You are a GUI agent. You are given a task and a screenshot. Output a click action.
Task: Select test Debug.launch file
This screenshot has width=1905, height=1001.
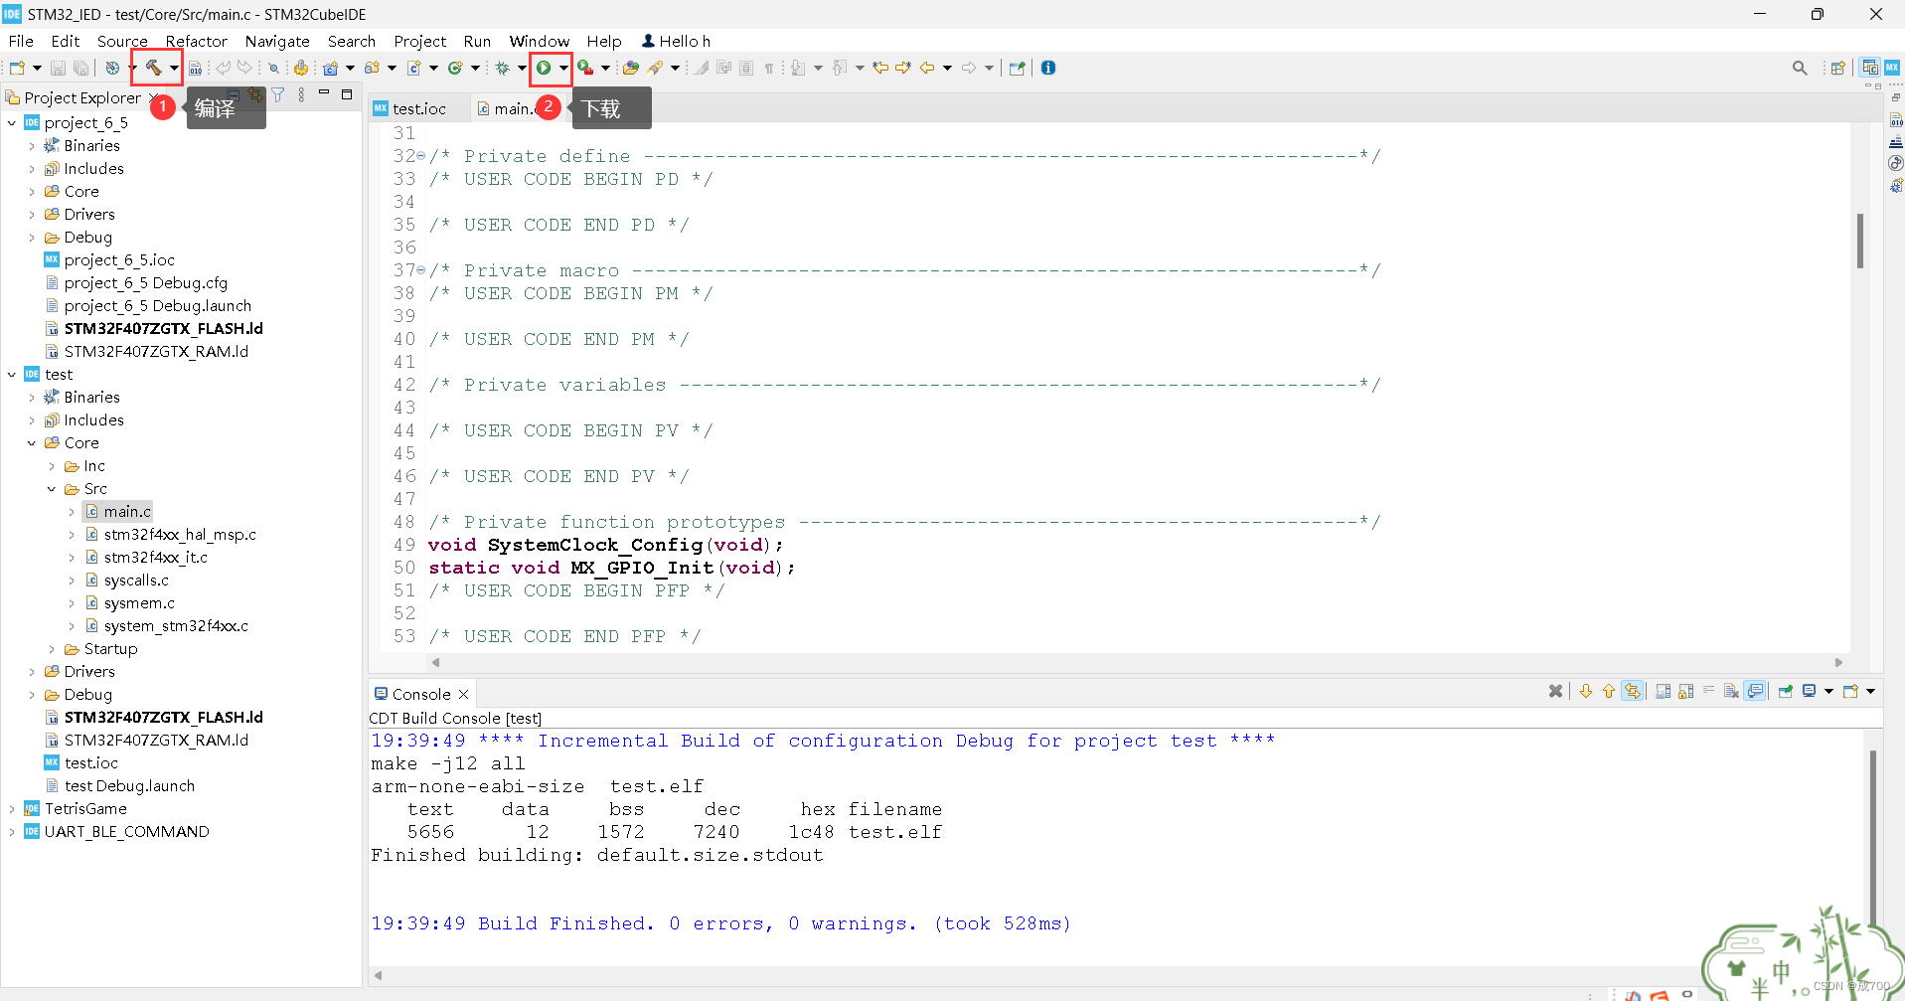(129, 786)
